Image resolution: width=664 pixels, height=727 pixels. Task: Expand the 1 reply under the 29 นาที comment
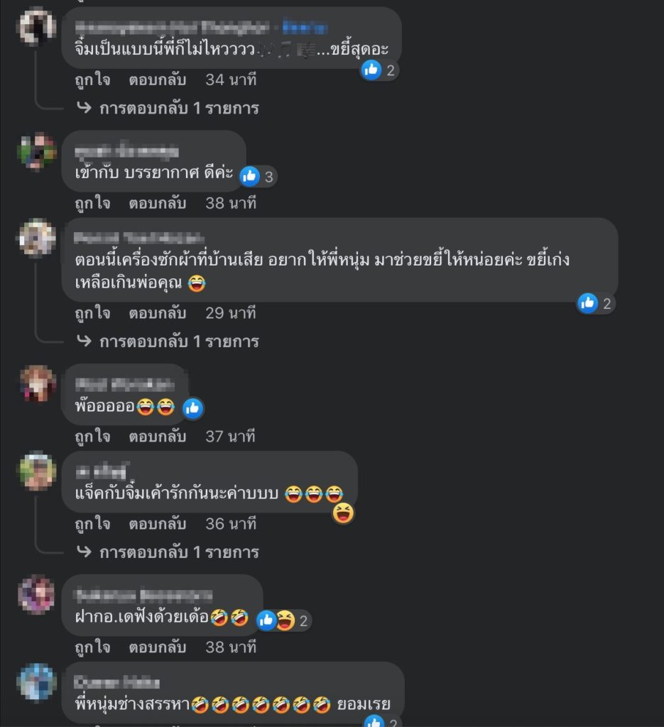point(168,341)
